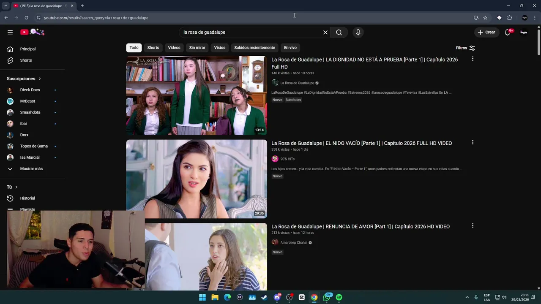This screenshot has width=541, height=304.
Task: Show hidden system tray icons
Action: 467,297
